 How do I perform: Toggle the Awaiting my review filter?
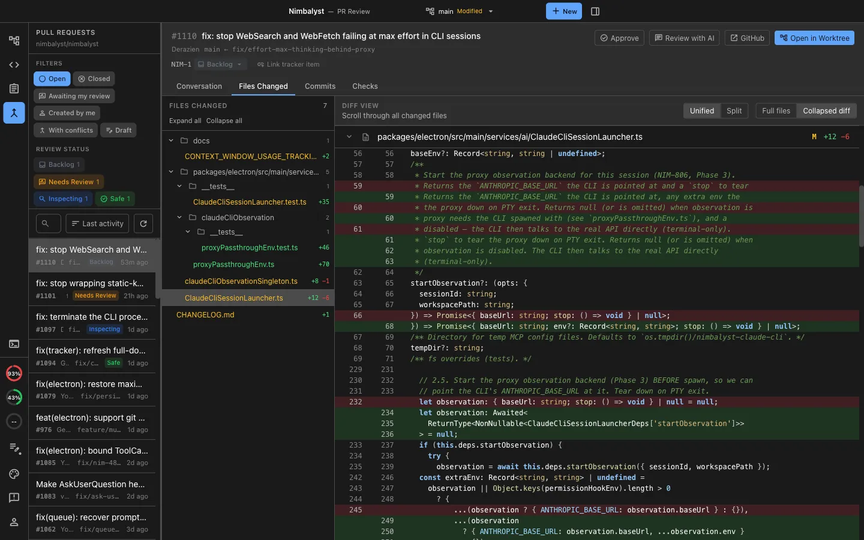tap(74, 96)
